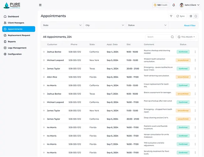Open the This Month date range dropdown

tap(187, 37)
